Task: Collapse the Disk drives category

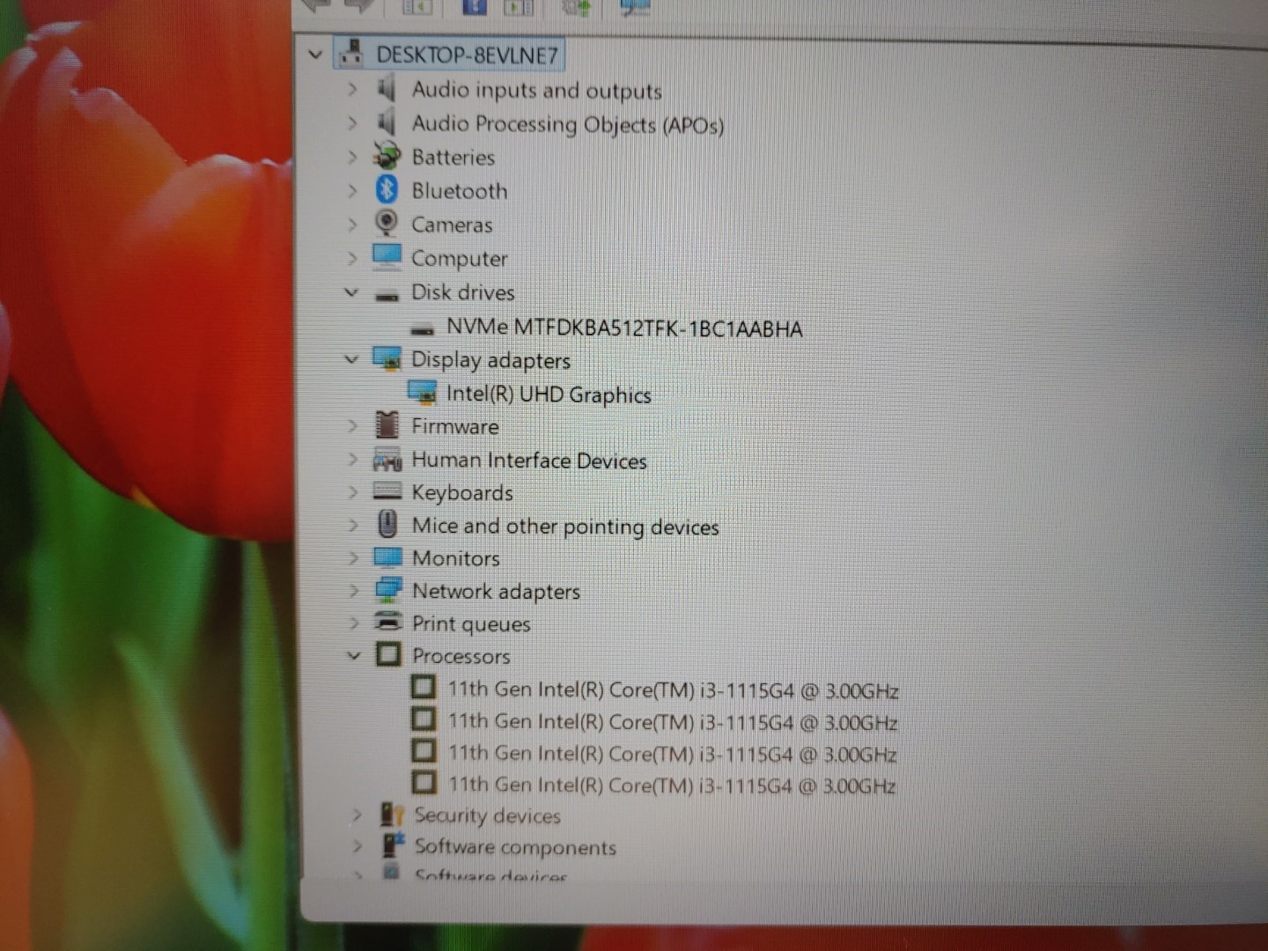Action: click(351, 291)
